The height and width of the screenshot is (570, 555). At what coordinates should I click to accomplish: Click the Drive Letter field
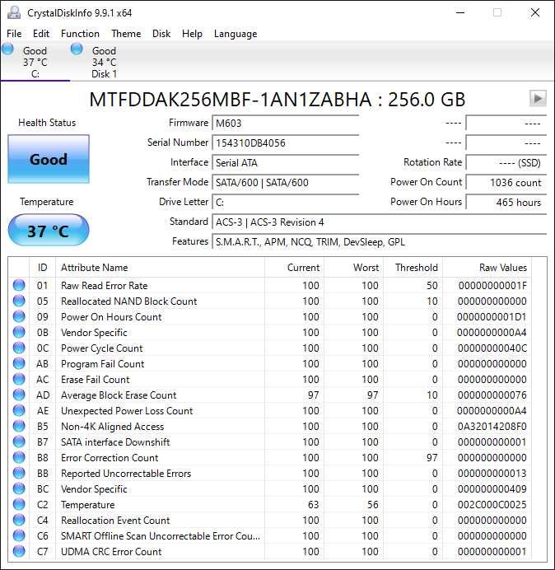tap(285, 202)
